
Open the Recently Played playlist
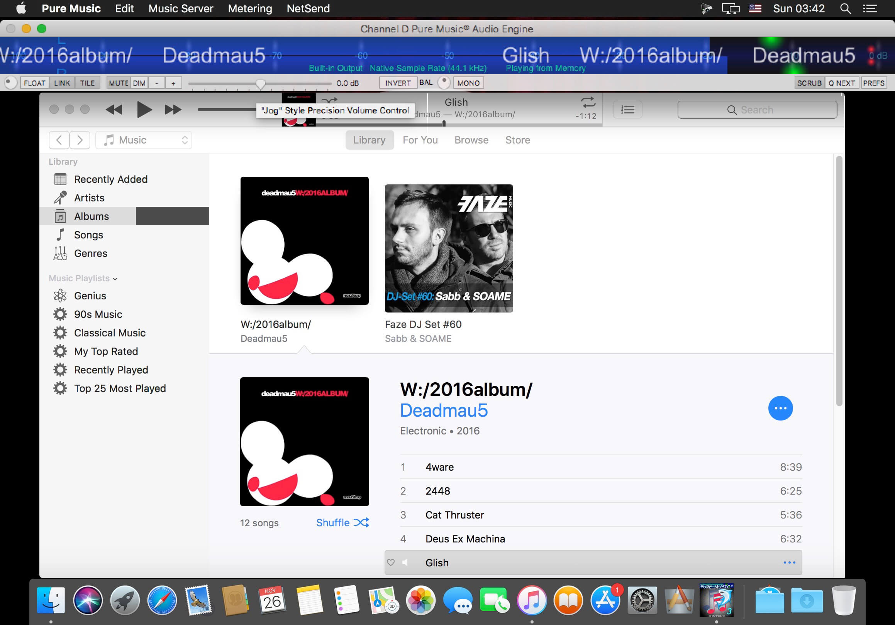click(124, 370)
